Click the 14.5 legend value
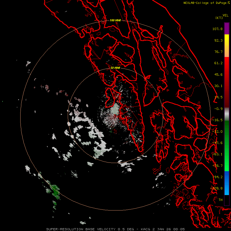This screenshot has height=231, width=231. click(x=218, y=97)
